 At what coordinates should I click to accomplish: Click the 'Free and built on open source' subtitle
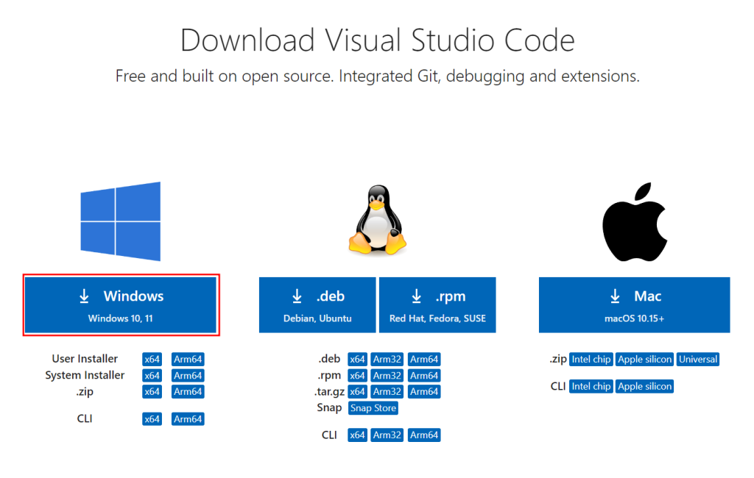(x=378, y=76)
